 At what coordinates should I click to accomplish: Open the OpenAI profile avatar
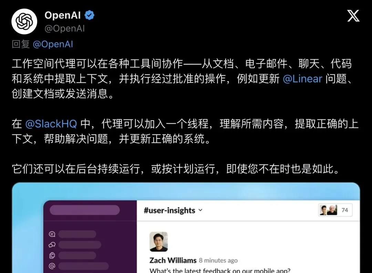pos(24,21)
